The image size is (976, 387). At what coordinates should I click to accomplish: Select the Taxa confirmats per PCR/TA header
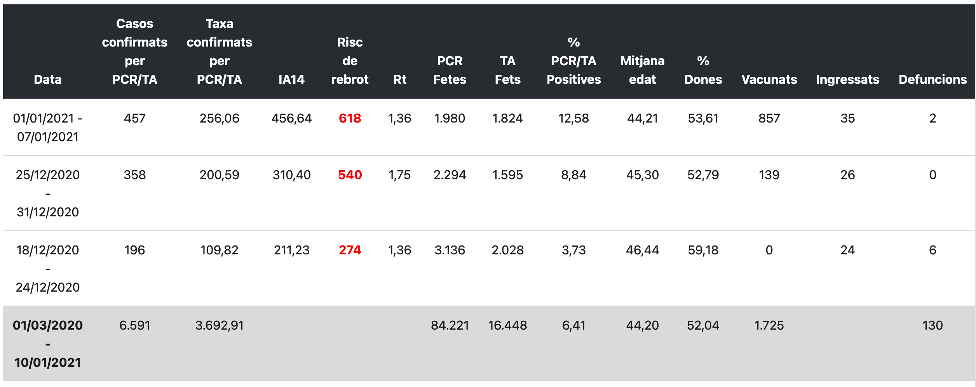click(219, 52)
